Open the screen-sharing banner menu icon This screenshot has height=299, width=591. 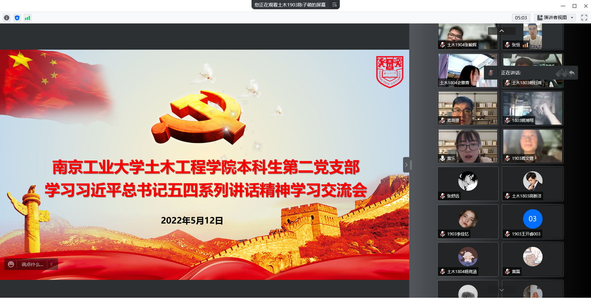click(x=334, y=5)
